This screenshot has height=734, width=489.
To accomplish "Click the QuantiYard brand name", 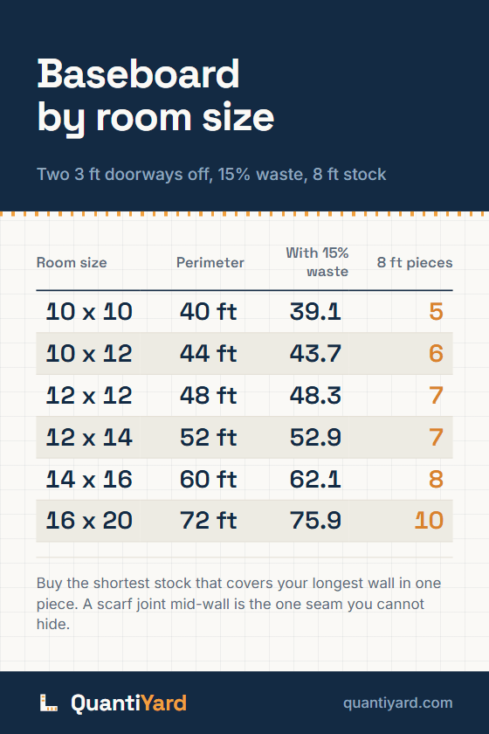I will (x=128, y=703).
